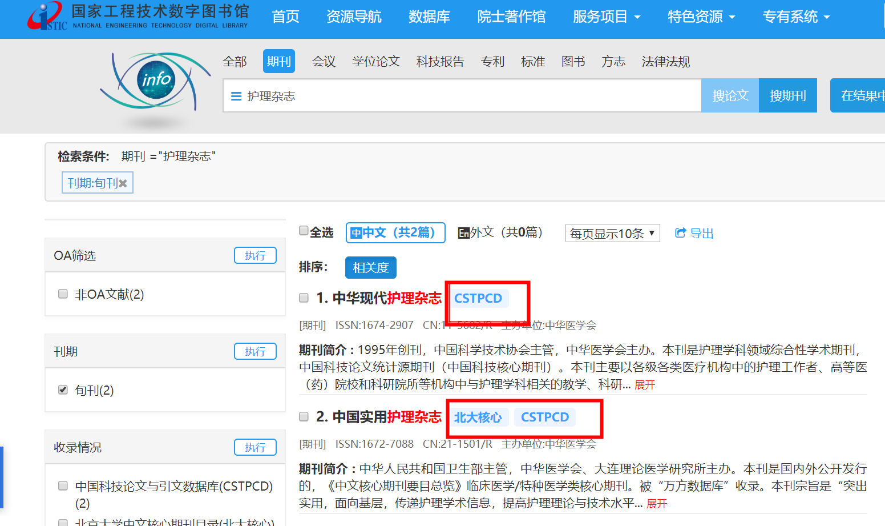Click the ISSN:1674-2907 text
Image resolution: width=885 pixels, height=526 pixels.
pyautogui.click(x=374, y=325)
